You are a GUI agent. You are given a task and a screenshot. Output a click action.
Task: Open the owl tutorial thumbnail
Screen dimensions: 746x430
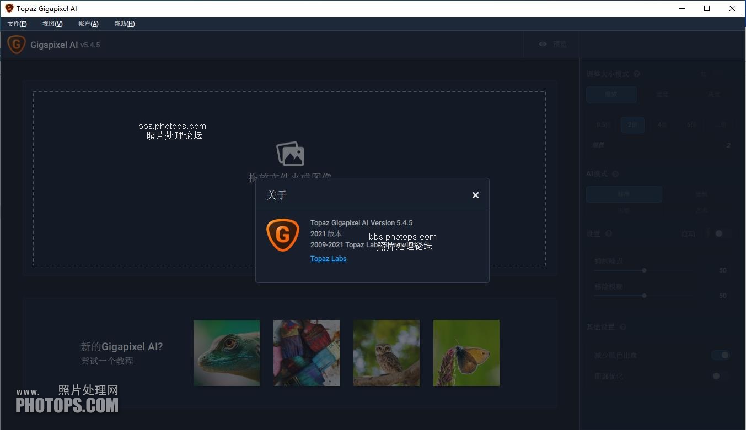coord(387,353)
